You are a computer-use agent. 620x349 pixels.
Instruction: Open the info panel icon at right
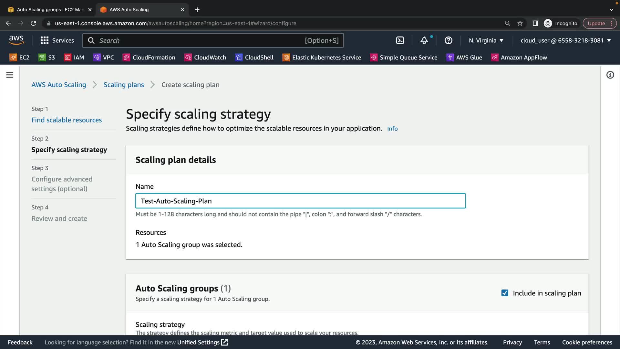610,75
